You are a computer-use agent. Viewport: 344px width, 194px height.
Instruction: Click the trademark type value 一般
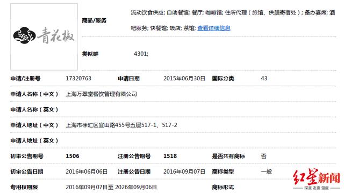pyautogui.click(x=267, y=171)
